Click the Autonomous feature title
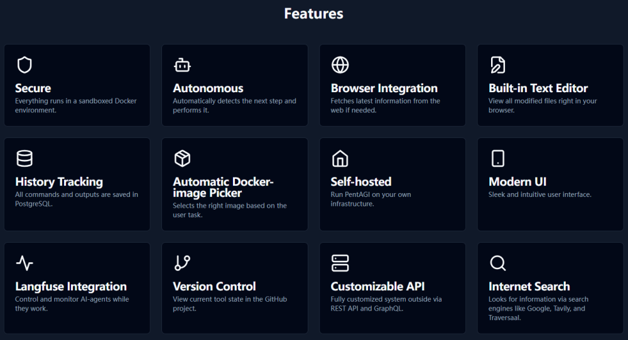Image resolution: width=628 pixels, height=340 pixels. pyautogui.click(x=208, y=88)
